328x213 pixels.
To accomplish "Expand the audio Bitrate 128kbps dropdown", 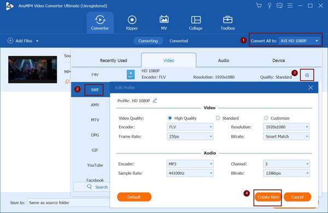I will (286, 173).
